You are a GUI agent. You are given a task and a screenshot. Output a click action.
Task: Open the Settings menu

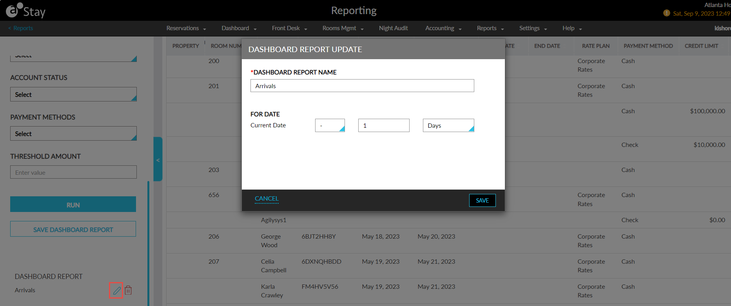pyautogui.click(x=533, y=28)
